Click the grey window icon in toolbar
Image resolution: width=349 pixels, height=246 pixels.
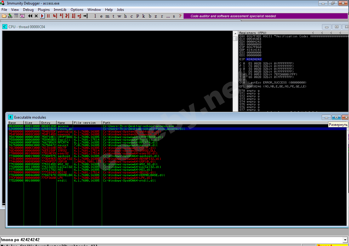click(16, 16)
